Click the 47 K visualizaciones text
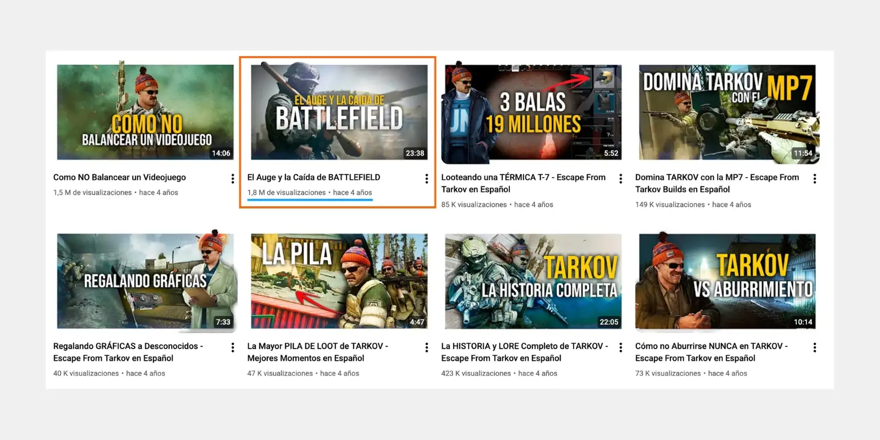880x440 pixels. tap(280, 373)
